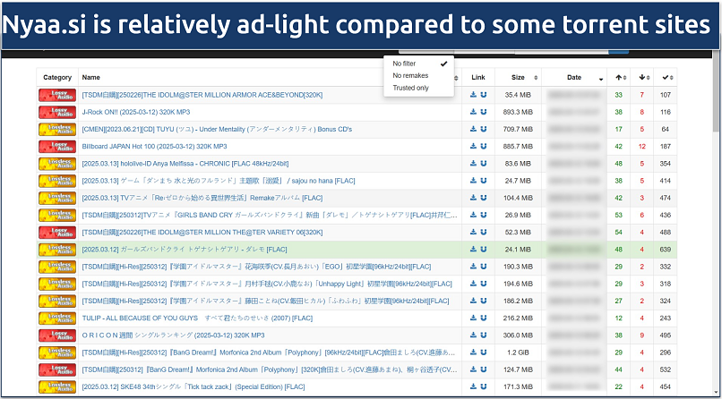Screen dimensions: 722x399
Task: Click the completed count 187
Action: (666, 146)
